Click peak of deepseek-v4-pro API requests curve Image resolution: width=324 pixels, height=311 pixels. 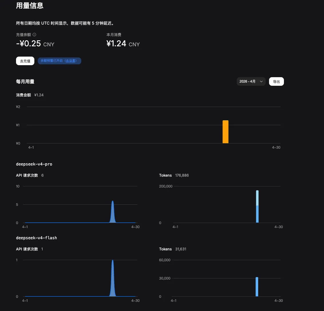click(x=112, y=202)
